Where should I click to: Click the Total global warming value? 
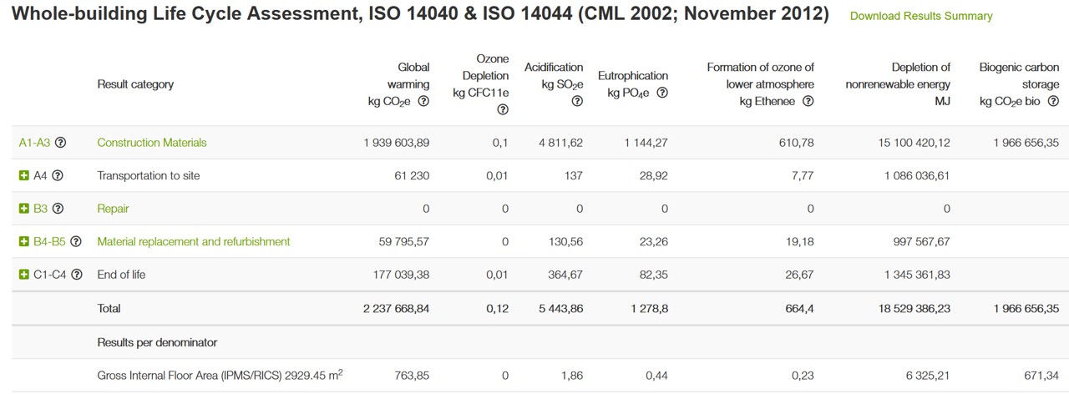396,308
